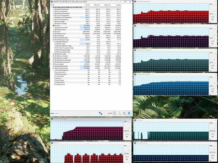This screenshot has height=163, width=218.
Task: Click the GPU Memory Allocated graph title icon
Action: 52,119
